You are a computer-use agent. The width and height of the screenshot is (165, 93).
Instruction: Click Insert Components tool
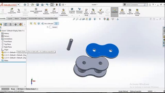pos(12,11)
